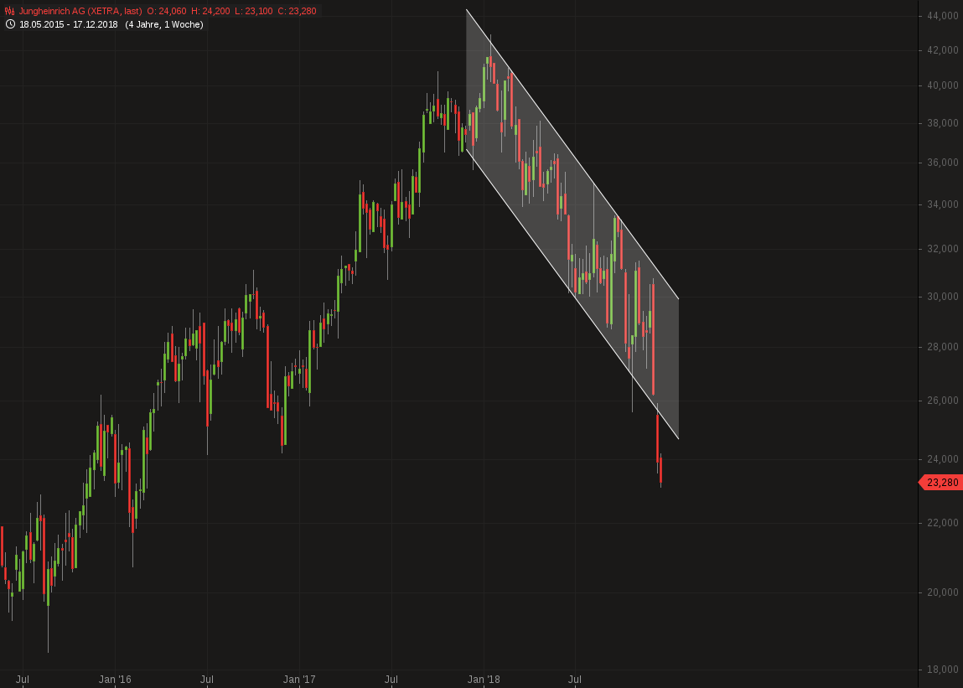Click the 36,000 price axis label

coord(943,163)
